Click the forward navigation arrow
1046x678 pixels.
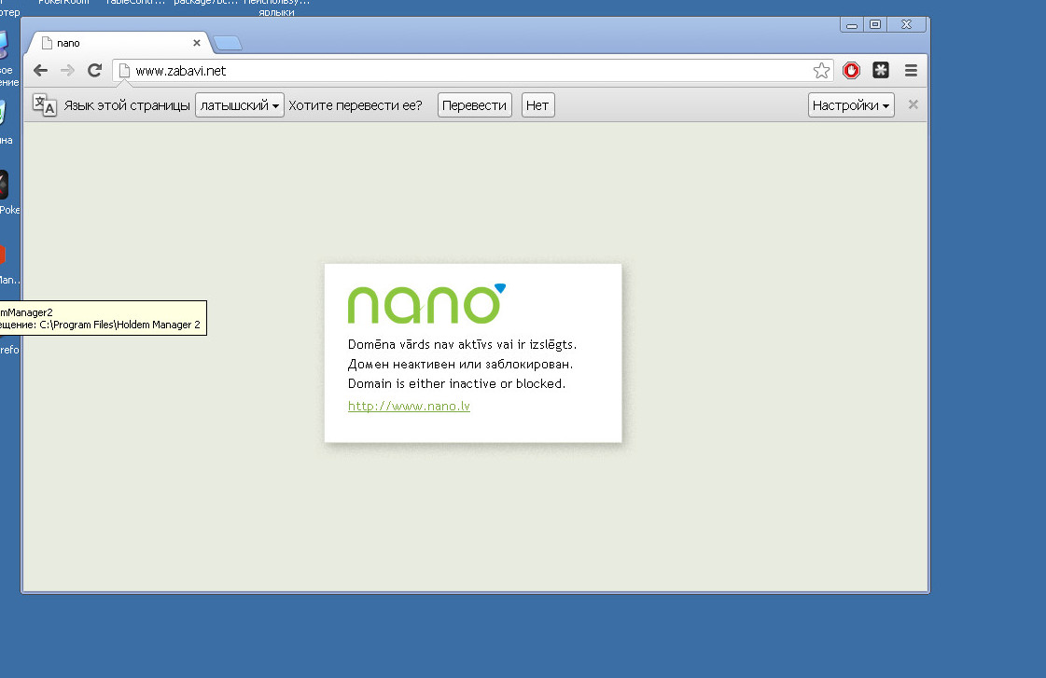67,71
